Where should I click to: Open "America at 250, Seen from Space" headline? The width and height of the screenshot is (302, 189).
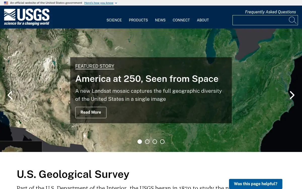pos(147,79)
